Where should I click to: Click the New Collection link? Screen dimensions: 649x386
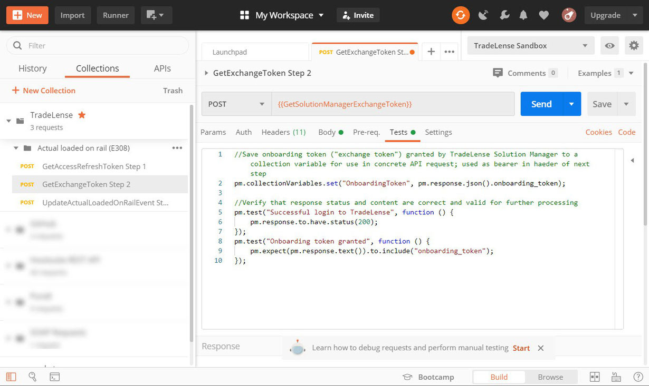(44, 91)
